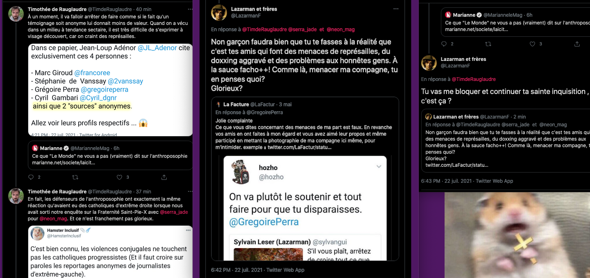Click reply icon under Marianne quoted tweet on left
Viewport: 590px width, 278px height.
tap(31, 177)
